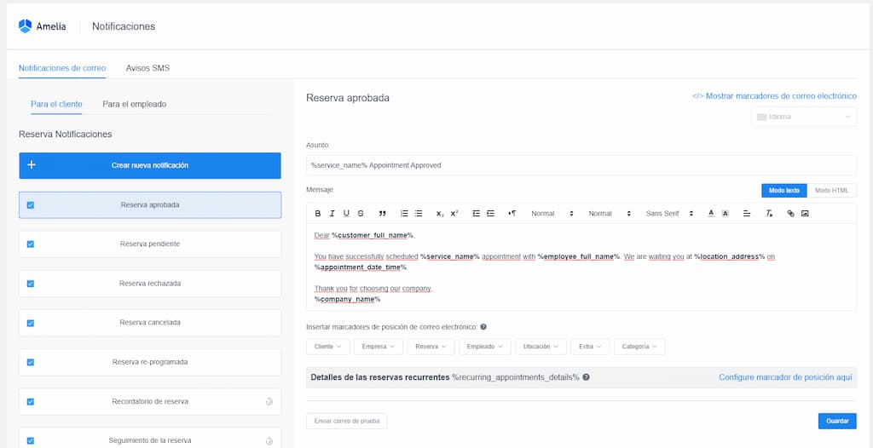The height and width of the screenshot is (448, 873).
Task: Toggle the Reserva pendiente checkbox
Action: (31, 244)
